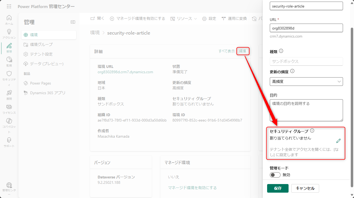354x198 pixels.
Task: Open アクション lightbulb icon in left rail
Action: coord(9,32)
